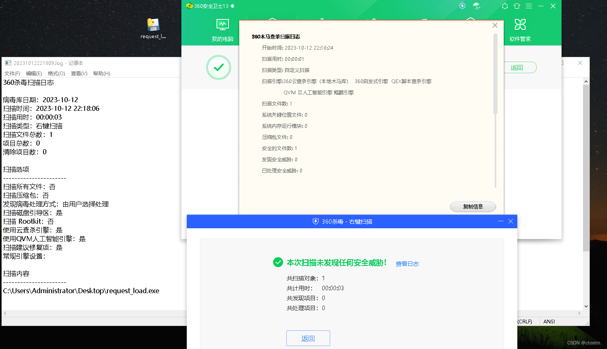Close the Notepad log window
This screenshot has height=349, width=607.
pyautogui.click(x=580, y=63)
